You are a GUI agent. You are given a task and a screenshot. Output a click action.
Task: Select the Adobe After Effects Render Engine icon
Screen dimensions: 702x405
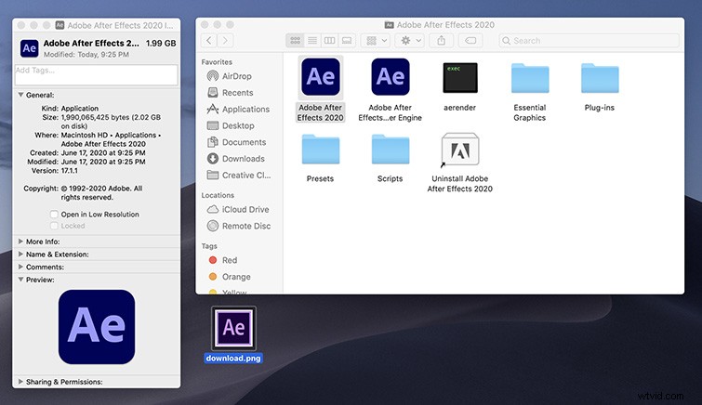(390, 77)
